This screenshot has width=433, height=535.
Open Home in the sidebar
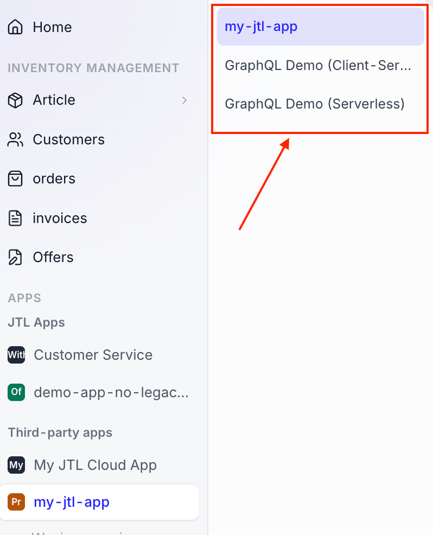(x=52, y=27)
